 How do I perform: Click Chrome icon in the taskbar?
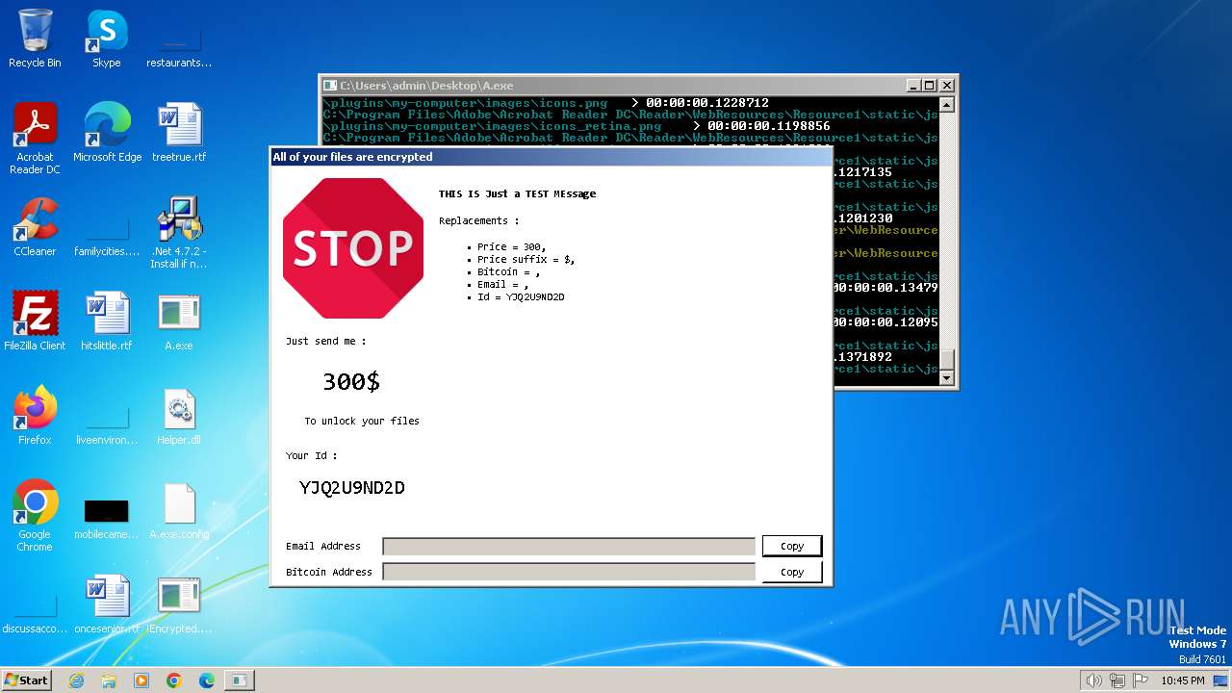(x=174, y=680)
